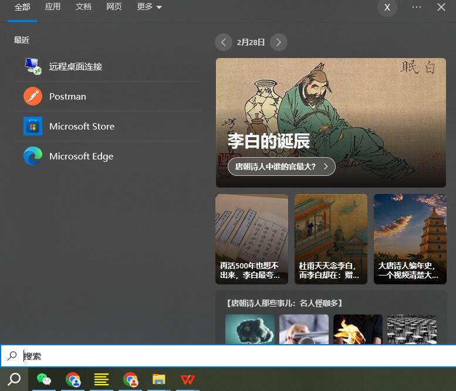Viewport: 456px width, 391px height.
Task: Launch WPS Office from the taskbar
Action: coord(188,379)
